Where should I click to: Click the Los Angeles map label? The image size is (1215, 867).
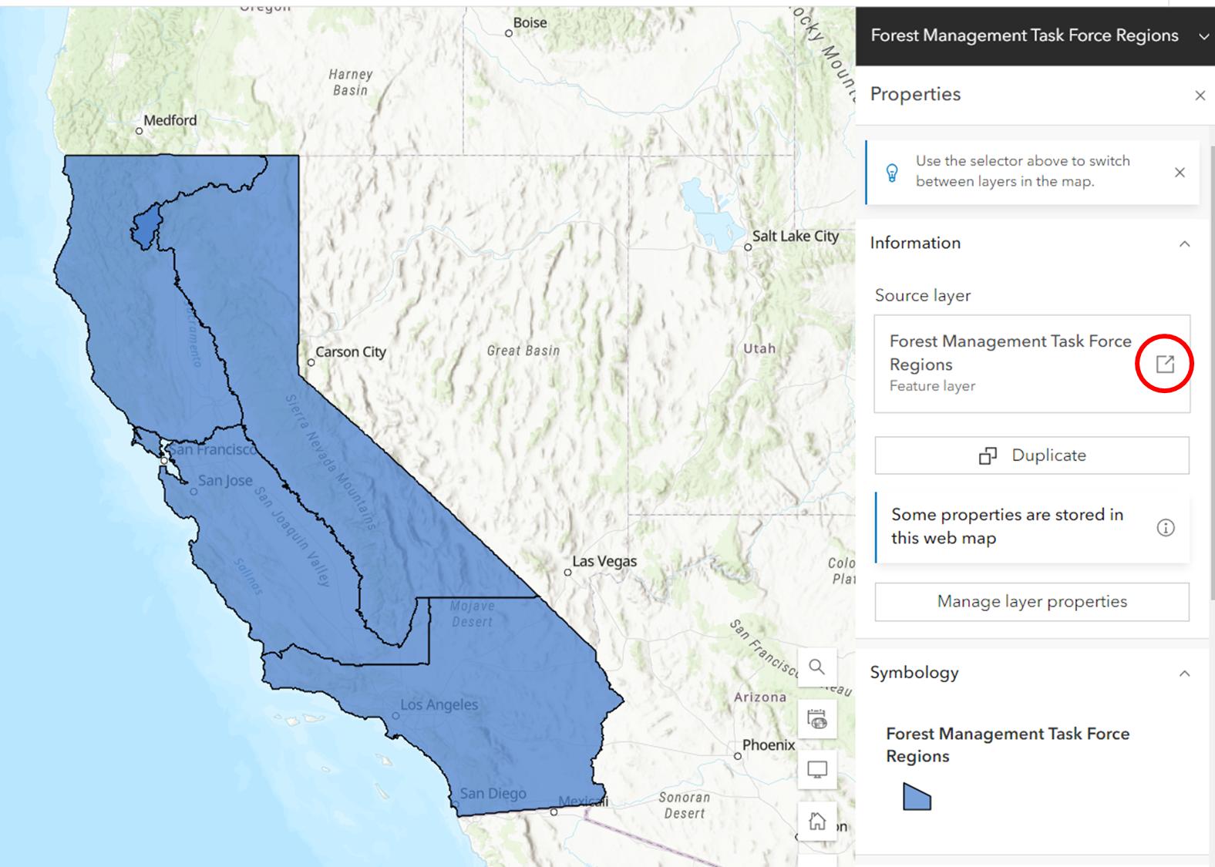click(439, 704)
